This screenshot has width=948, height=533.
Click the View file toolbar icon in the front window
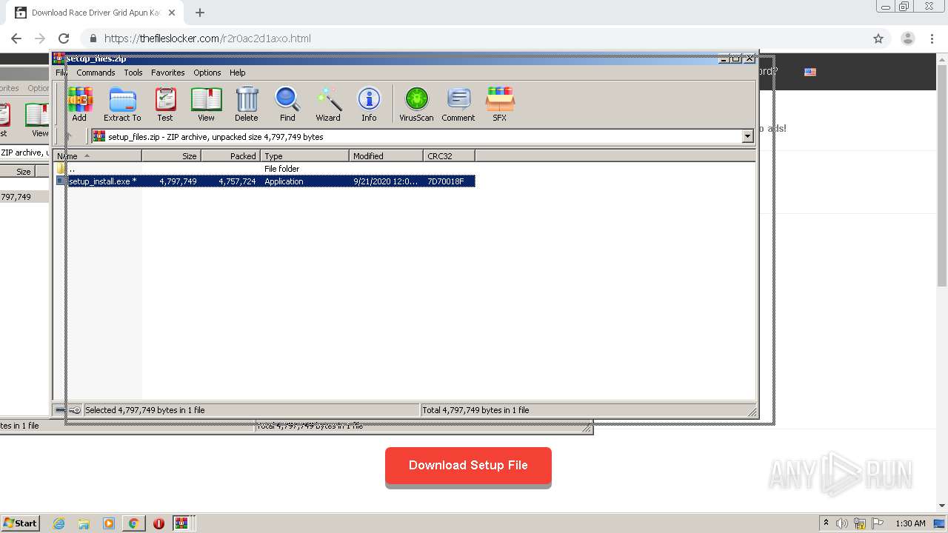pos(206,104)
